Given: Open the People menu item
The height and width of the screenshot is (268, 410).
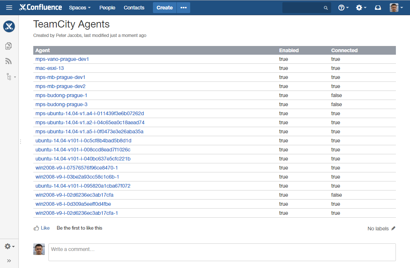Looking at the screenshot, I should [107, 8].
